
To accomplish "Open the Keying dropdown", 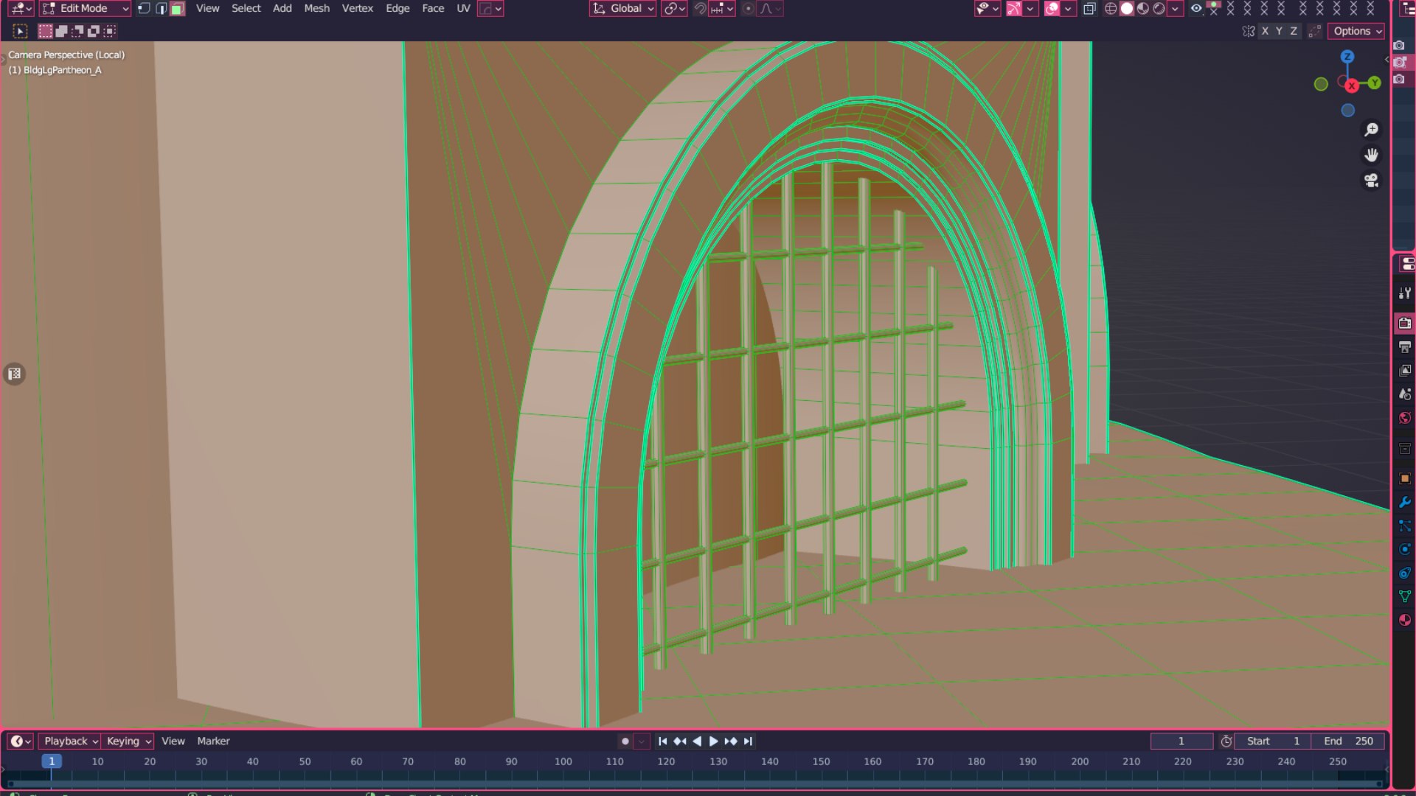I will (x=128, y=741).
